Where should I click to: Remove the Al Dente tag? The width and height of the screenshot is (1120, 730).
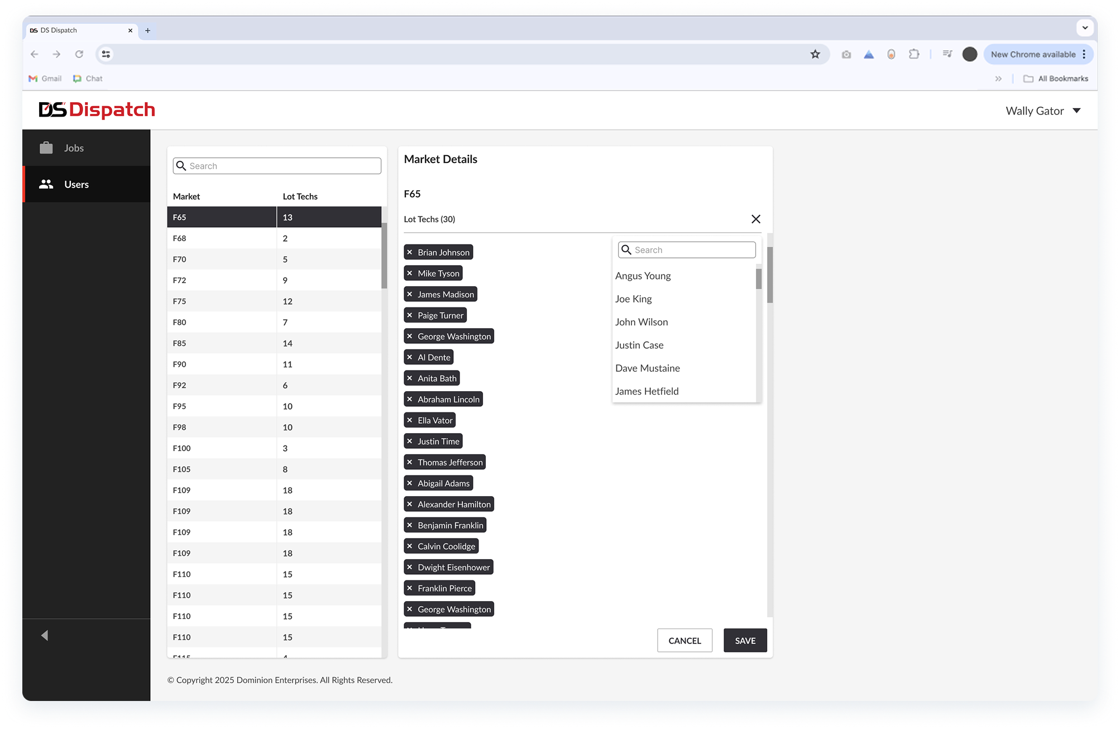click(x=409, y=357)
